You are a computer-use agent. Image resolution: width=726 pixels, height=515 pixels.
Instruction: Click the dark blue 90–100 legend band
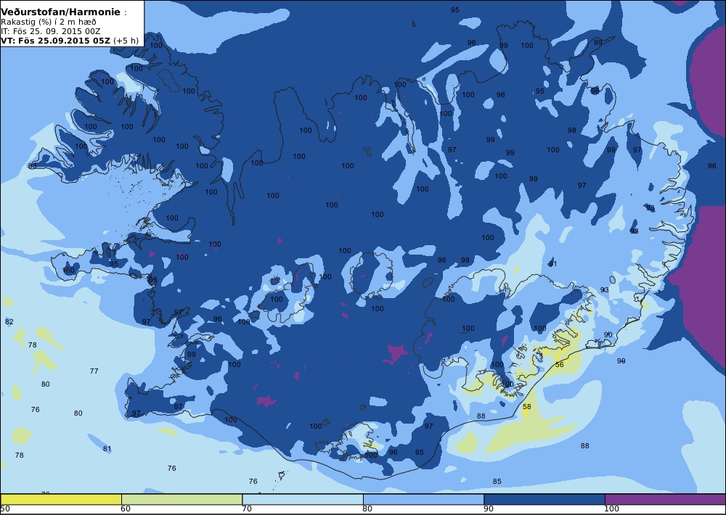(544, 499)
